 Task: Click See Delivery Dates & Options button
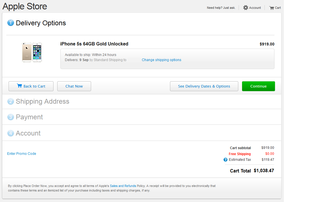(x=204, y=86)
